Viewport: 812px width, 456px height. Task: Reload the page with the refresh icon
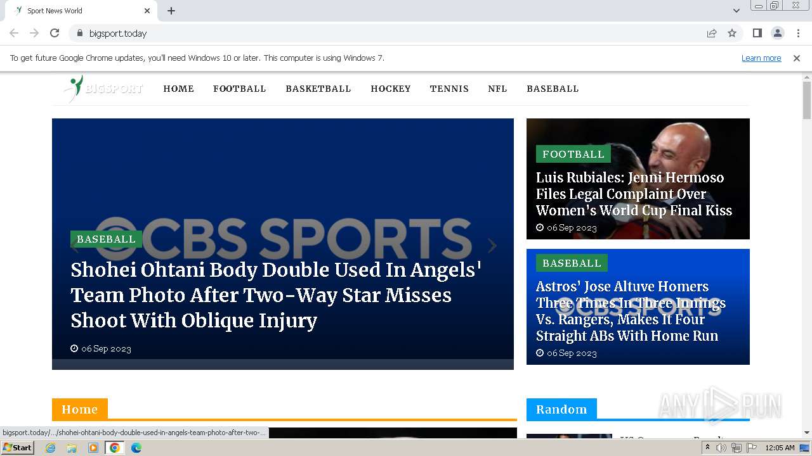(x=55, y=33)
